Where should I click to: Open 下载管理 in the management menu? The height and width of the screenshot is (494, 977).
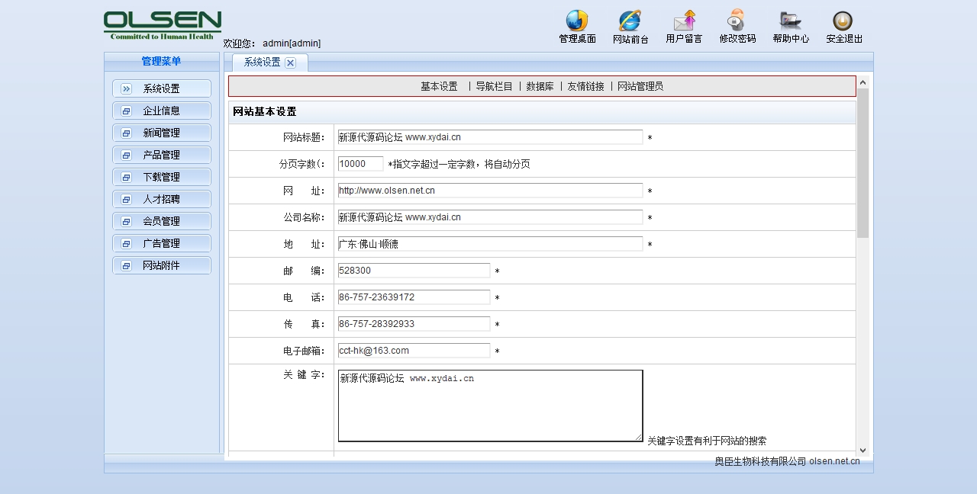(x=162, y=178)
